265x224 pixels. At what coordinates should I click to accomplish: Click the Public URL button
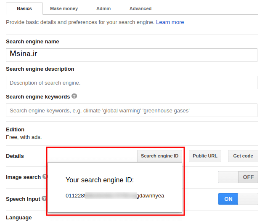[205, 156]
